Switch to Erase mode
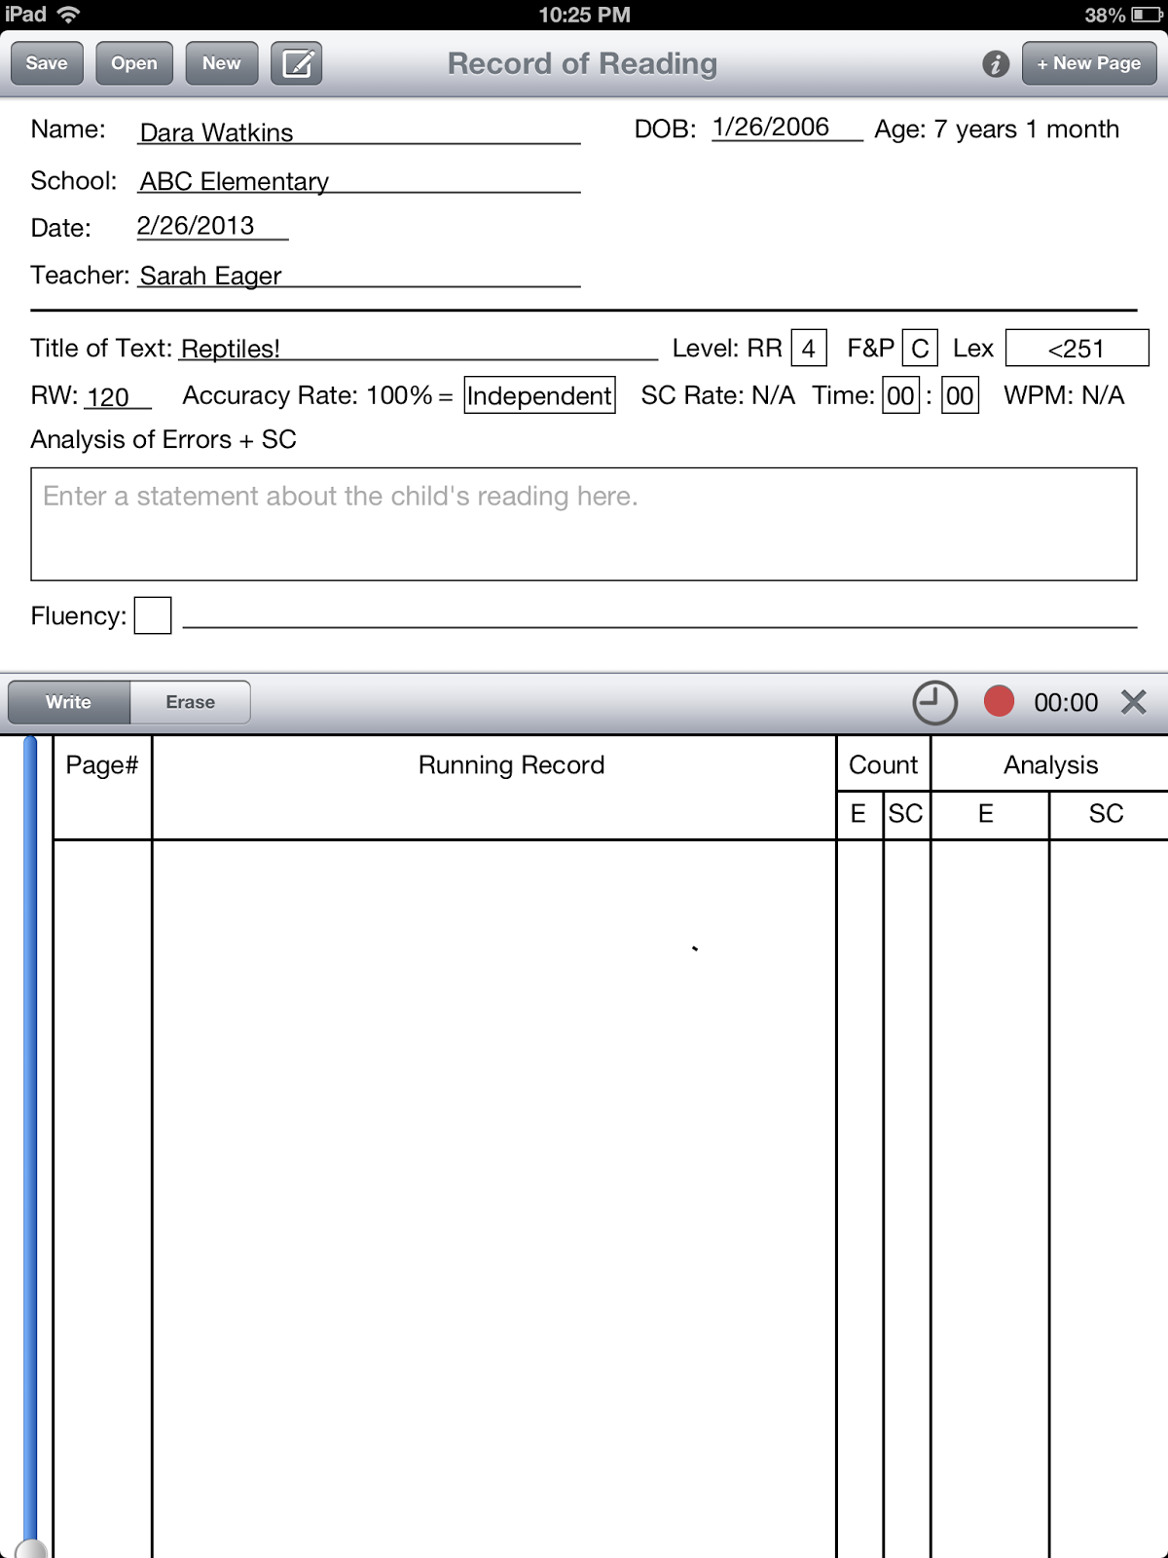This screenshot has height=1558, width=1168. (190, 702)
